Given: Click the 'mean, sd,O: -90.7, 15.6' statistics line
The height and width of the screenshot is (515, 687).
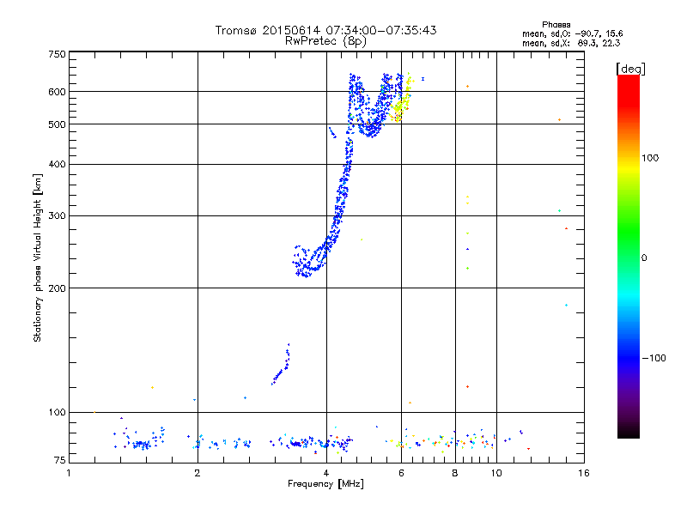Looking at the screenshot, I should click(x=572, y=33).
